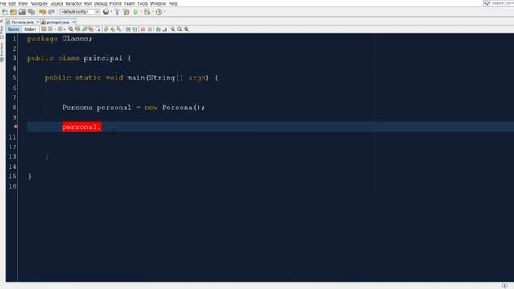The image size is (514, 289).
Task: Click the quick search magnifier icon
Action: [x=487, y=3]
